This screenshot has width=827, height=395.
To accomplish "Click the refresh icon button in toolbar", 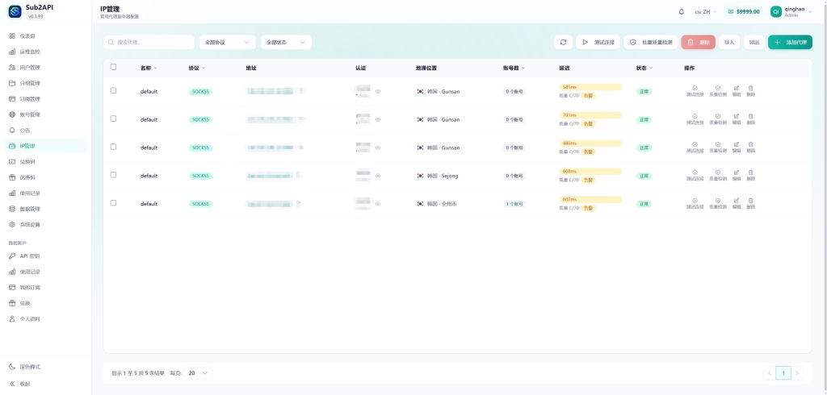I will (x=563, y=42).
